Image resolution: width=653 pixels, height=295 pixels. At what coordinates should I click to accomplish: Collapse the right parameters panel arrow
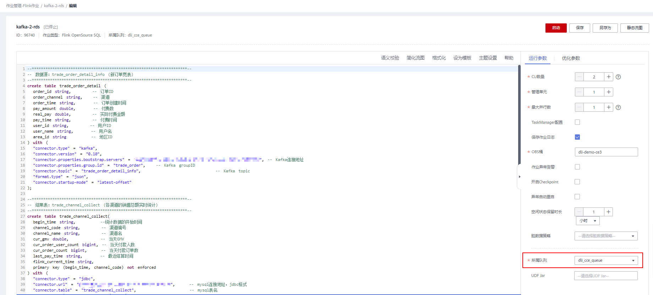click(x=520, y=177)
